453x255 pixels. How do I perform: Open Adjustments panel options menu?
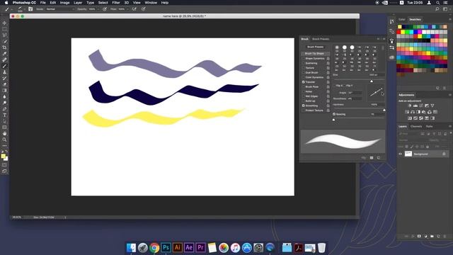coord(450,95)
